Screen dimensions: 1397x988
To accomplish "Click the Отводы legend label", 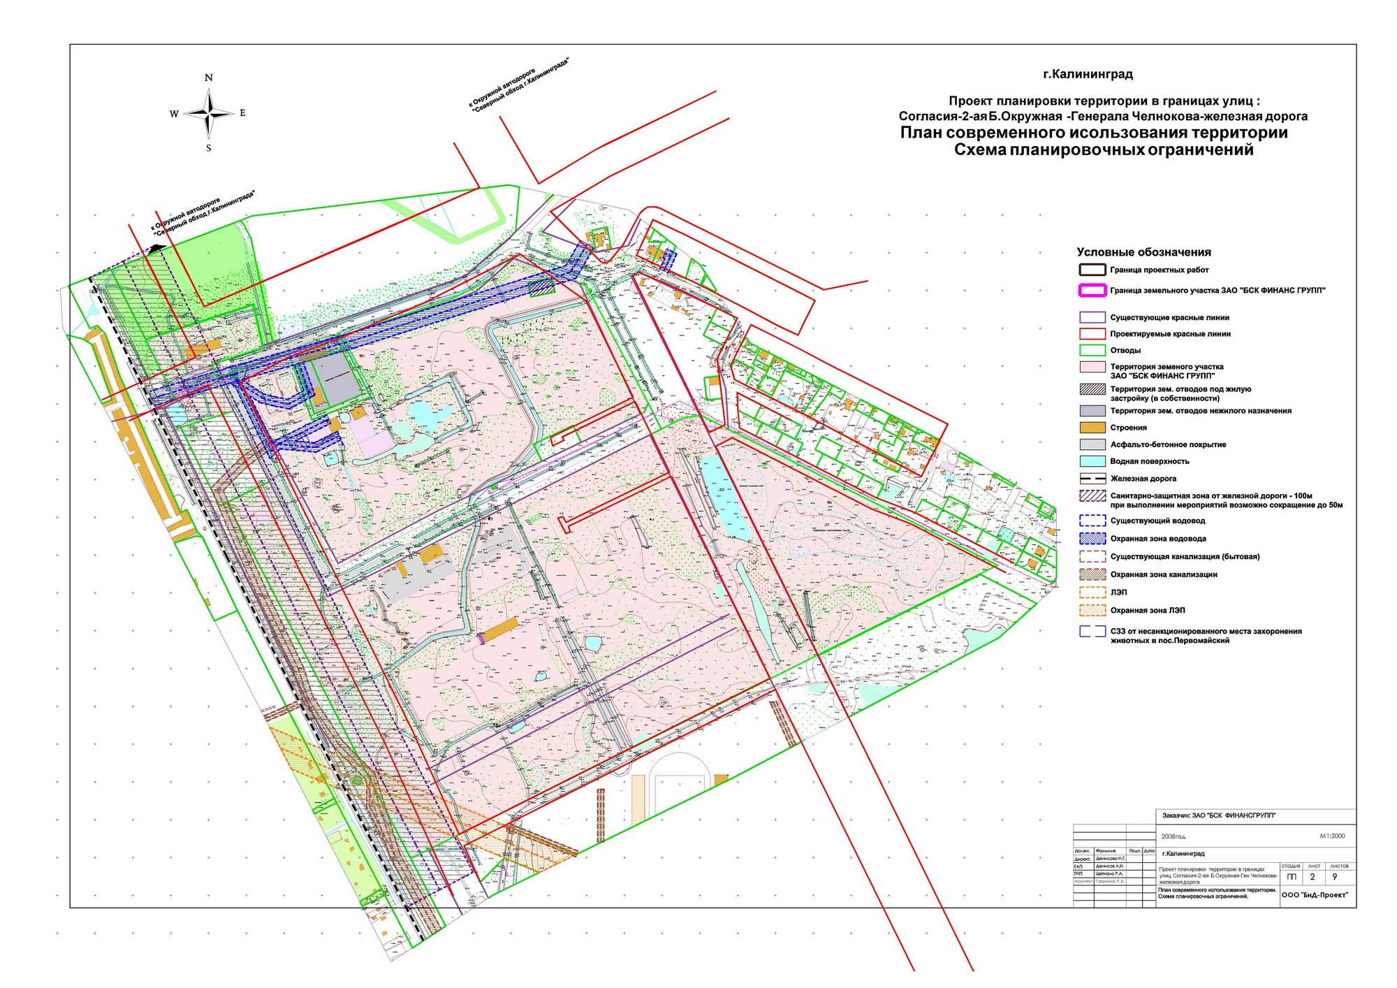I will pyautogui.click(x=1125, y=351).
